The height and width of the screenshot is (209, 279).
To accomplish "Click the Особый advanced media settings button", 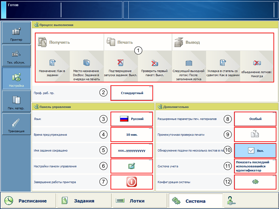I will 255,119.
